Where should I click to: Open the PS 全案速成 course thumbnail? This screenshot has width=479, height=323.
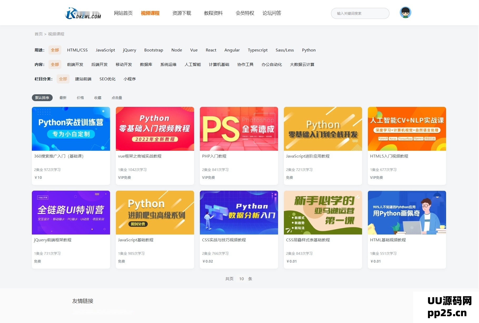pos(239,129)
